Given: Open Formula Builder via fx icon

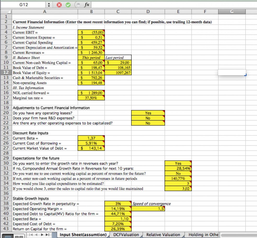Looking at the screenshot, I should (x=86, y=4).
